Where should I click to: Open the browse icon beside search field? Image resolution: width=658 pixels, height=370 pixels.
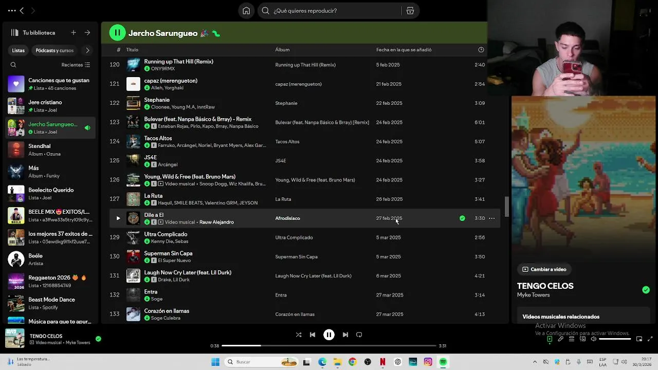pos(410,11)
